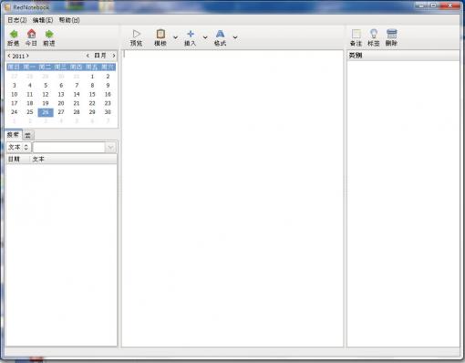Click the Preview (预览) play icon
This screenshot has width=465, height=363.
coord(136,34)
